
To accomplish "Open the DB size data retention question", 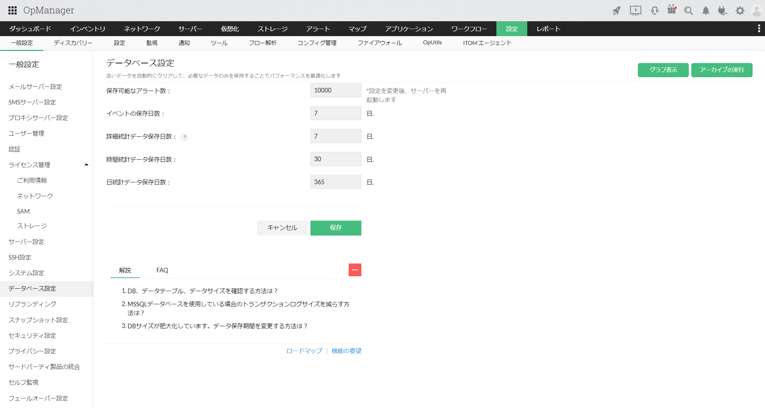I will click(218, 326).
